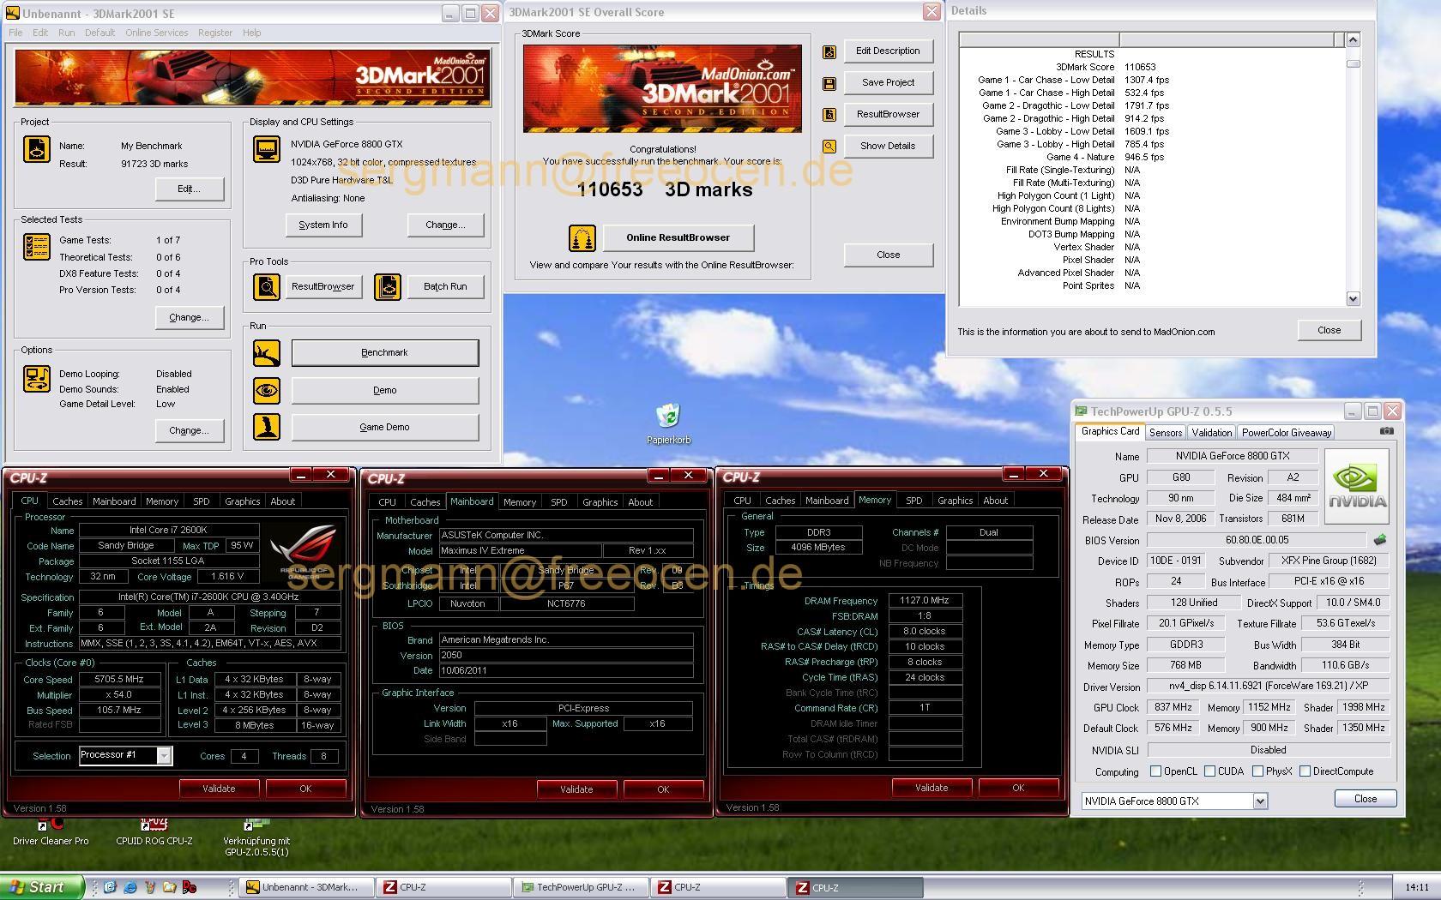Open the Help menu in 3DMark
1441x900 pixels.
coord(251,33)
